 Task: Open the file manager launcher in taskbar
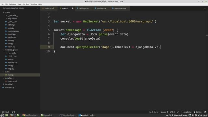click(18, 115)
